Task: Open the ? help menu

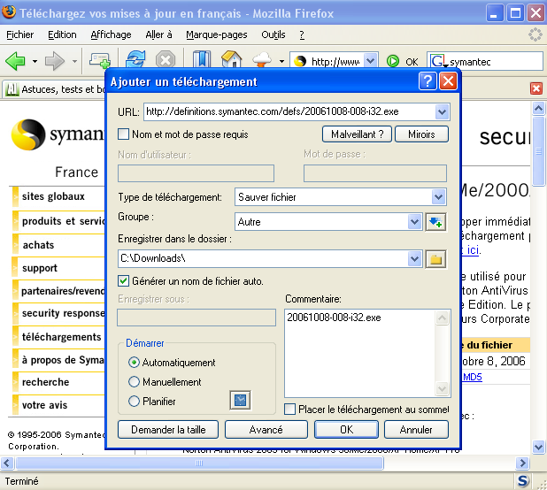Action: pos(302,34)
